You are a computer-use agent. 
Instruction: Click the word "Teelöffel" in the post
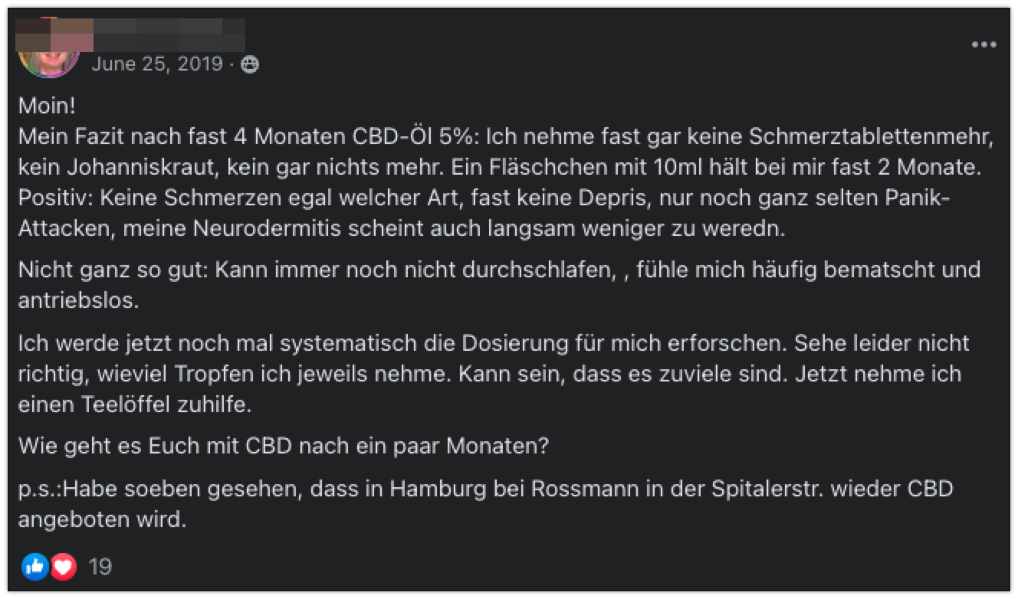coord(133,405)
